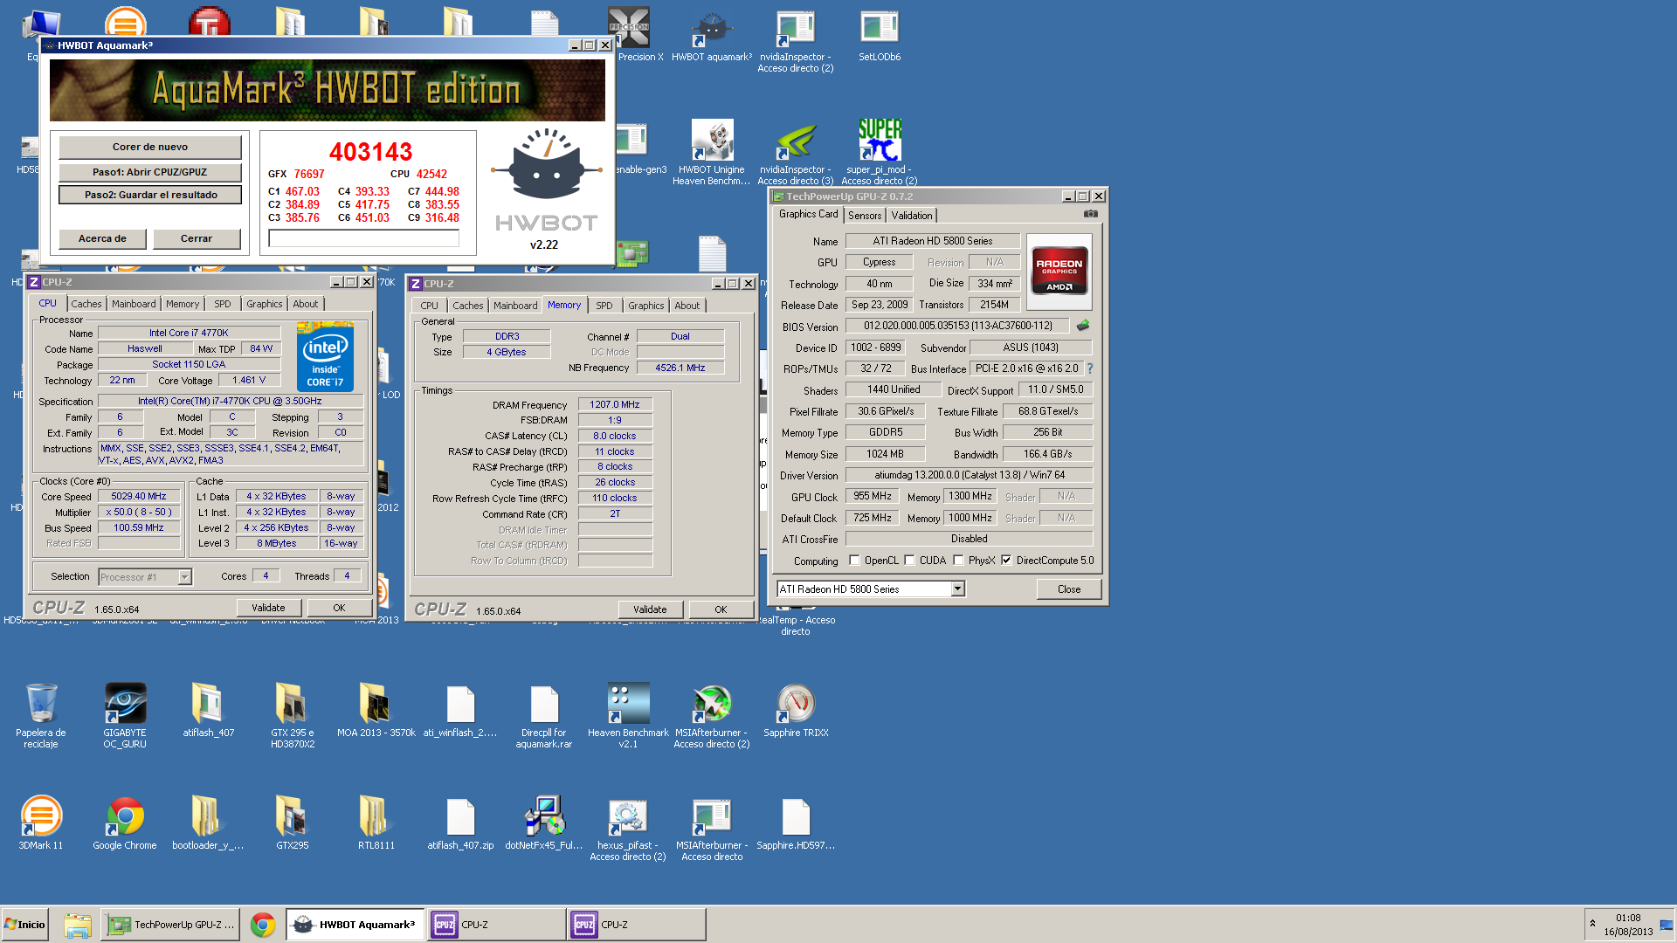Switch to Sensors tab in GPU-Z

tap(865, 216)
